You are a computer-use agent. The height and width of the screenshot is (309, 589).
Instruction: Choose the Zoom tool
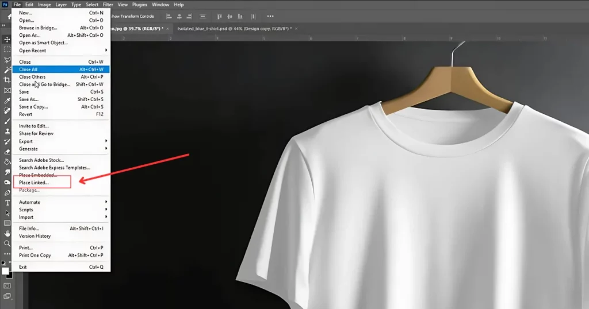pyautogui.click(x=7, y=244)
